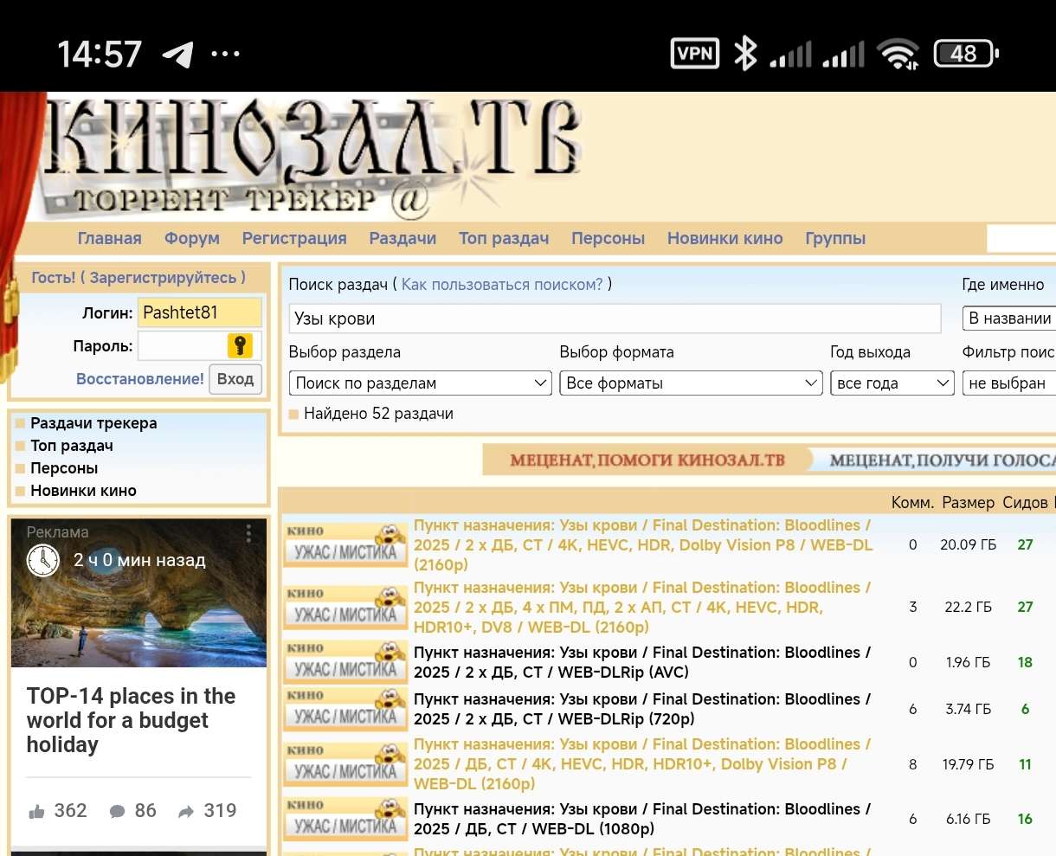
Task: Open the 19.79 ГБ Dolby Vision torrent title
Action: pos(643,764)
